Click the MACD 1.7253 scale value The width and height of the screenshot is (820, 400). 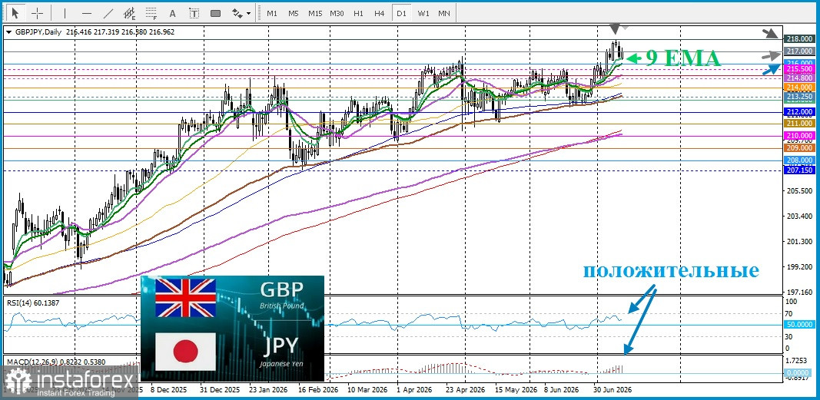797,361
